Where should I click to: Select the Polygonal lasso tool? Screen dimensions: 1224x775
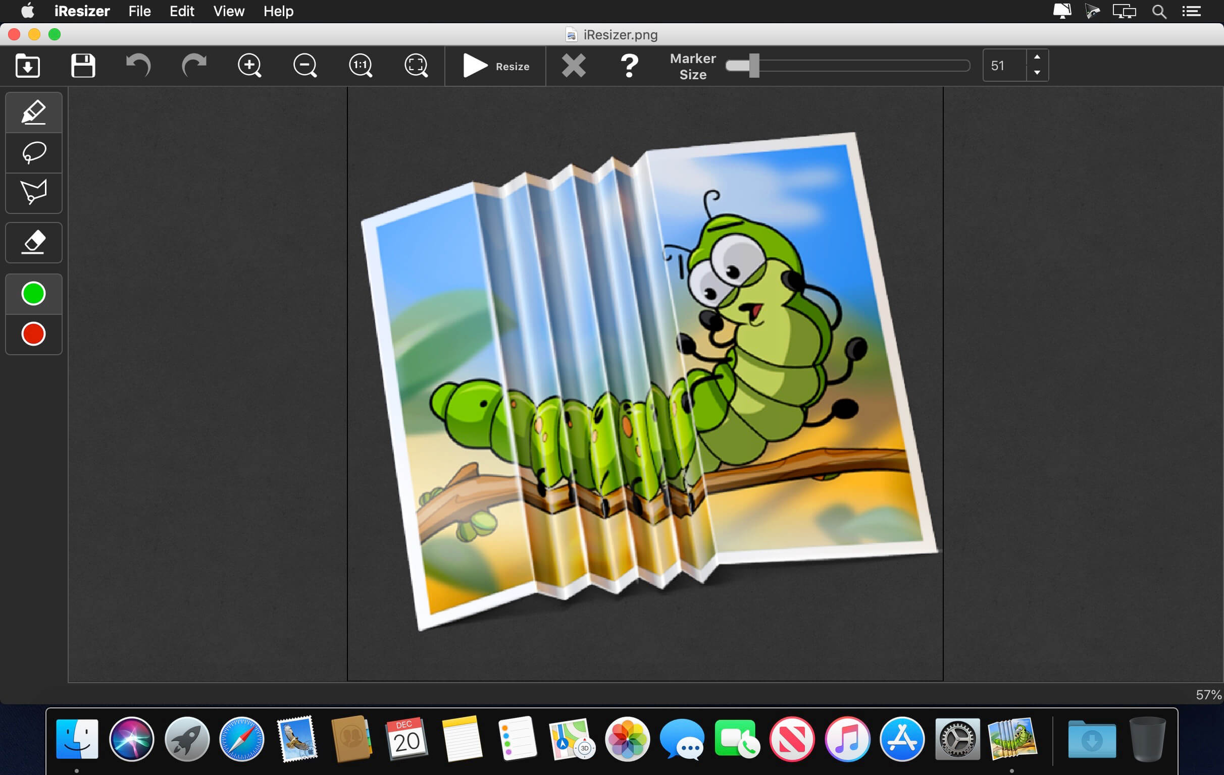(33, 192)
